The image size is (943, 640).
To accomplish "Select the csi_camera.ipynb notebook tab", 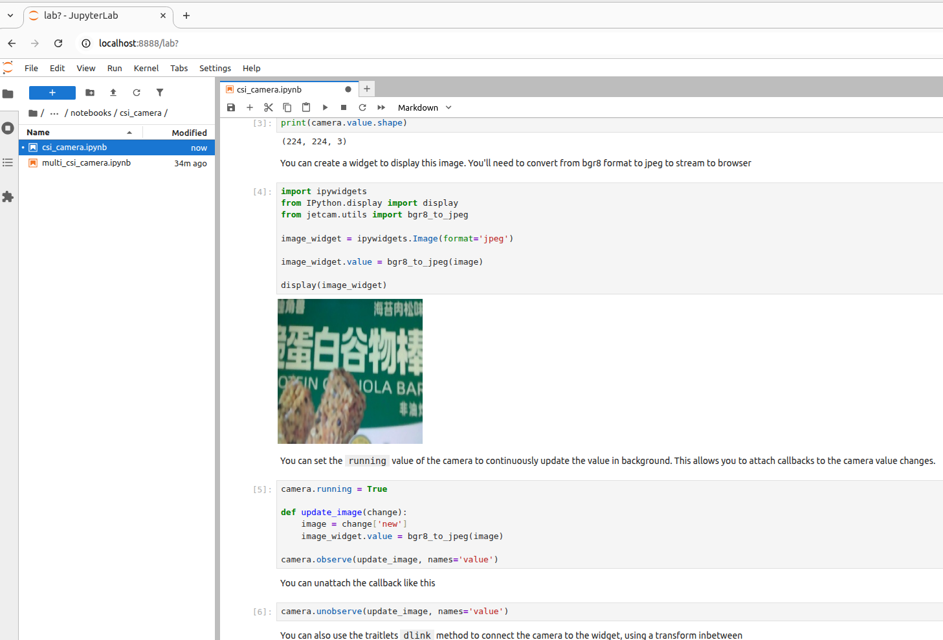I will 288,89.
